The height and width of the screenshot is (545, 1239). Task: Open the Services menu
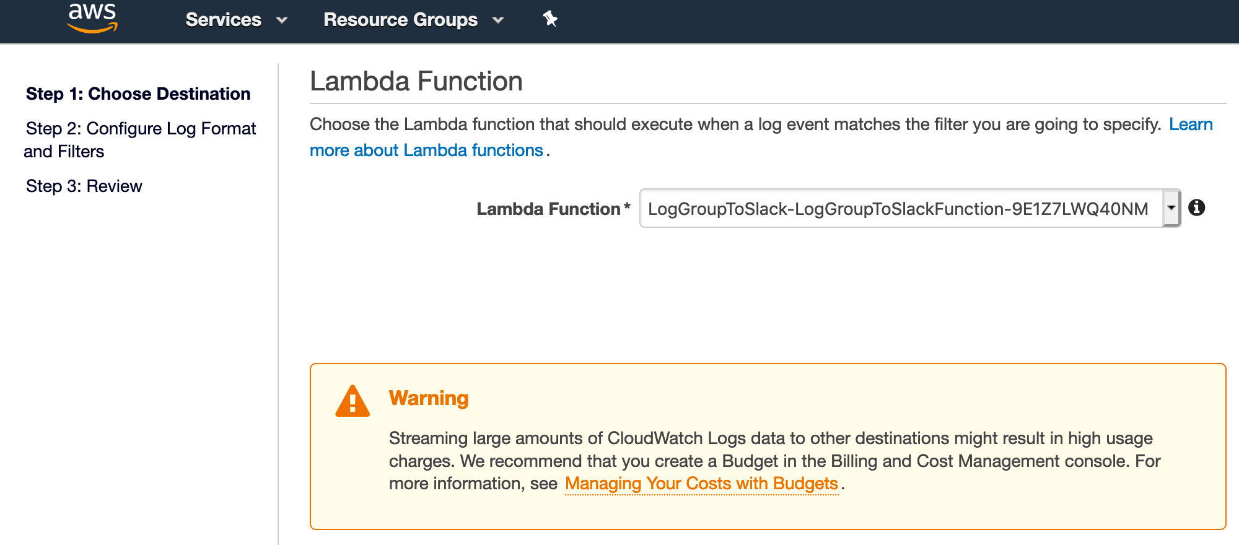[224, 20]
